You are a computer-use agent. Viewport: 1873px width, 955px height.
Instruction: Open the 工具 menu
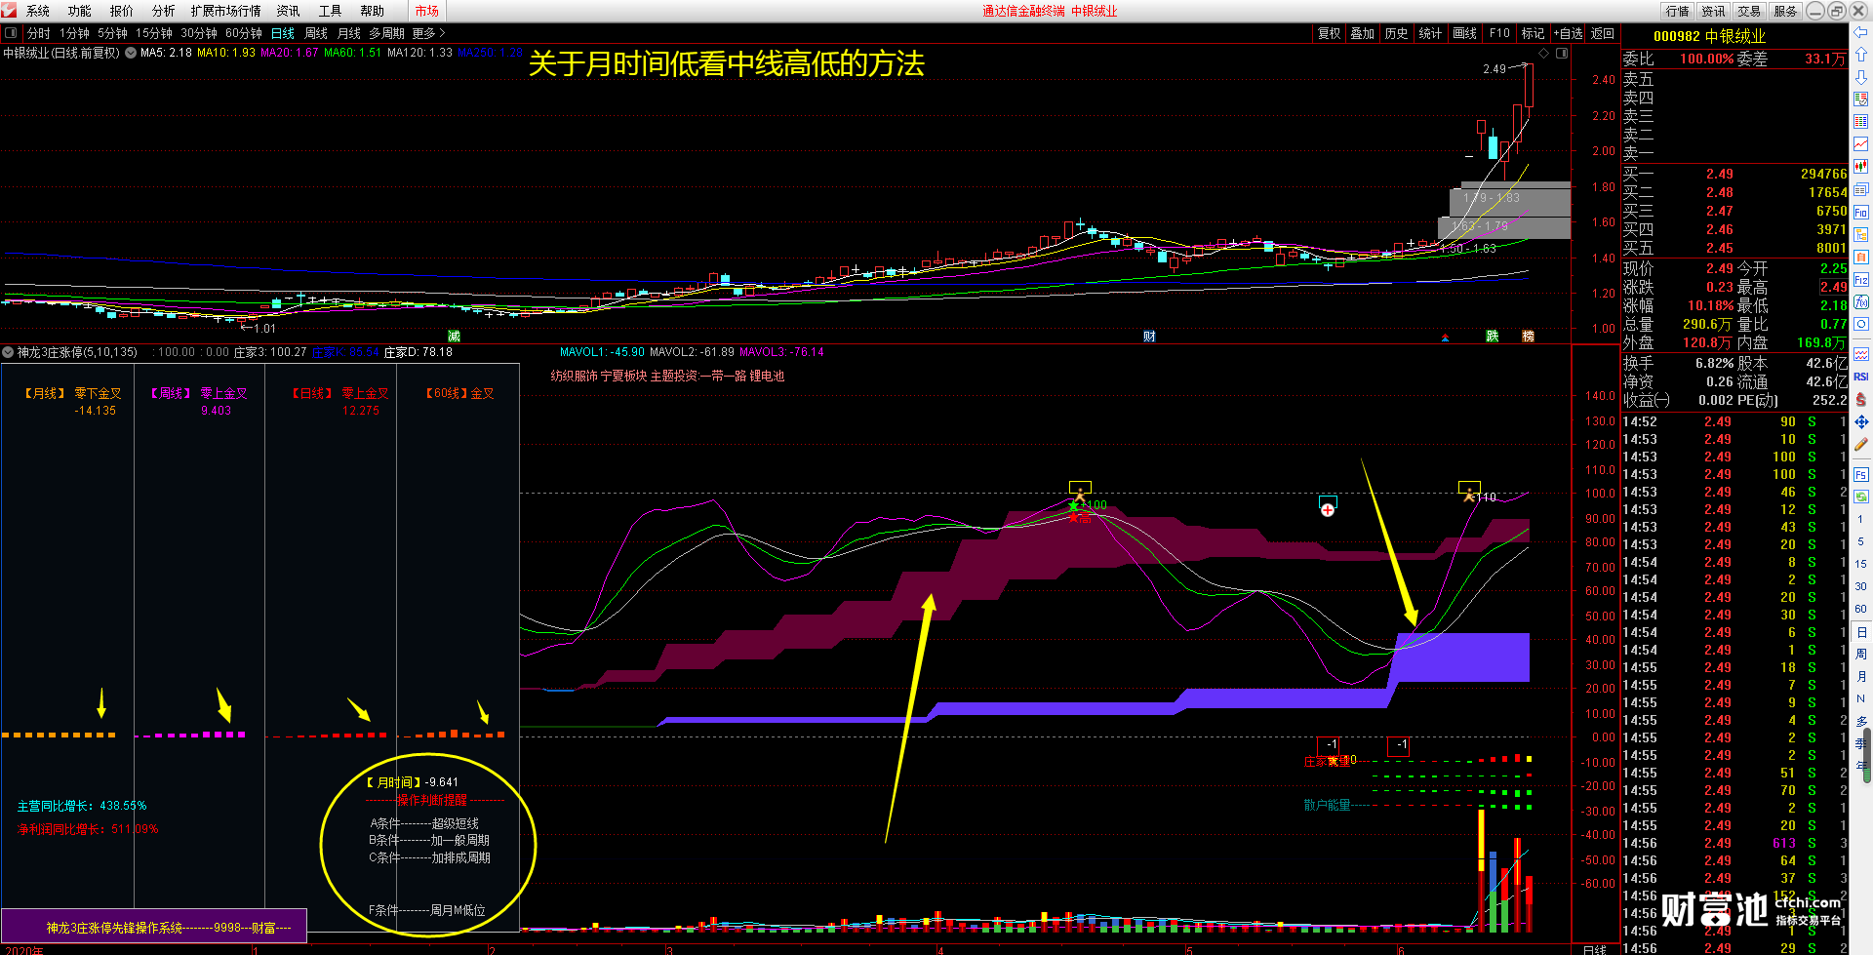[x=330, y=11]
